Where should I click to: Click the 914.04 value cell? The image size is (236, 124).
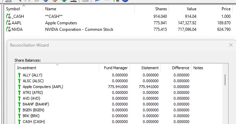click(x=191, y=16)
